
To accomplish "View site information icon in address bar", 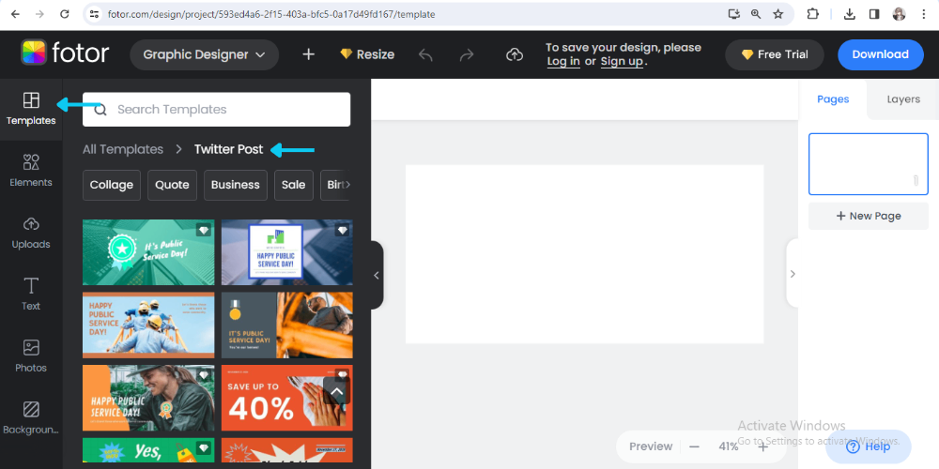I will [x=93, y=14].
